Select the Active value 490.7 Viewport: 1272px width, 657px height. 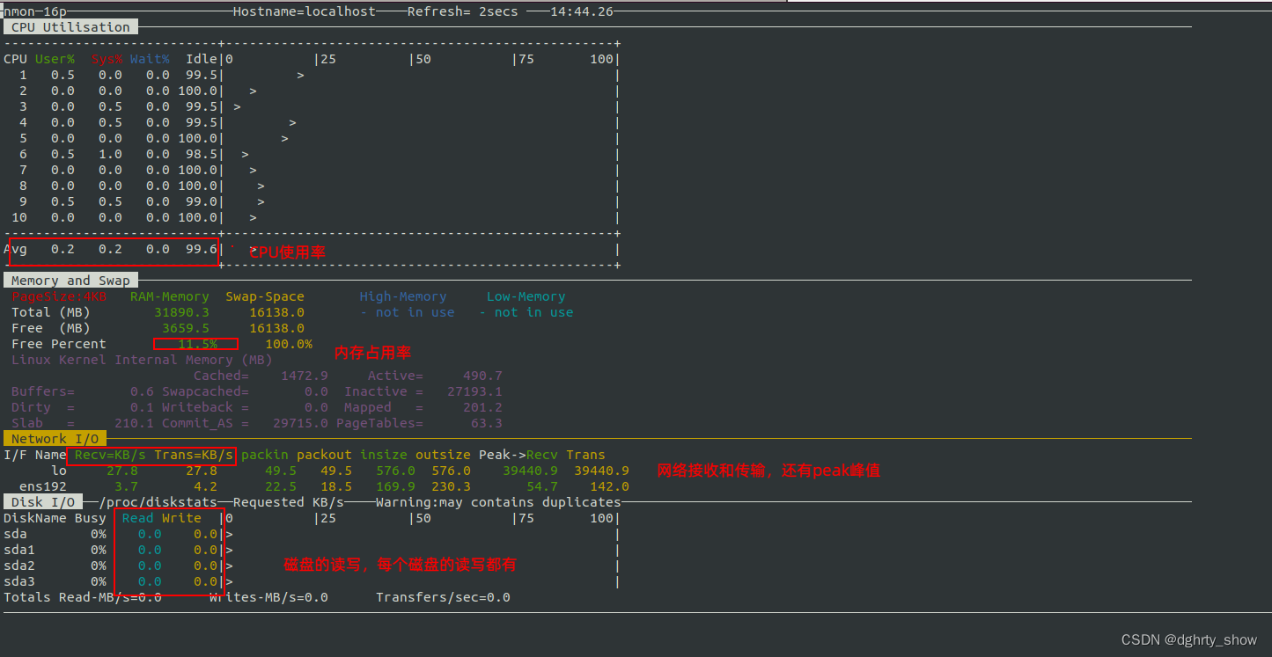click(x=482, y=376)
